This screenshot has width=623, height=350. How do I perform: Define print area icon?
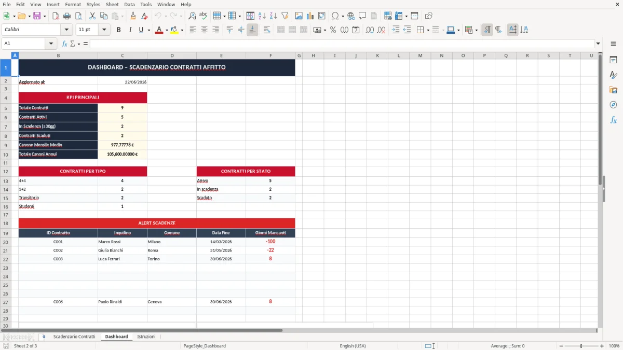[x=388, y=16]
